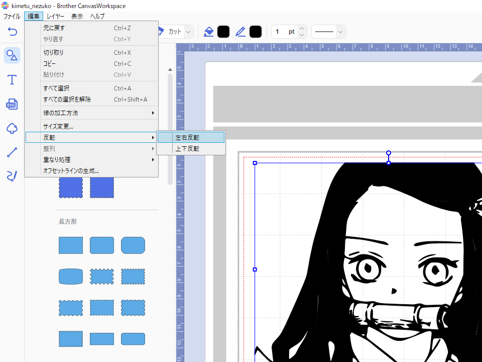Open the spade pattern library icon

(12, 128)
